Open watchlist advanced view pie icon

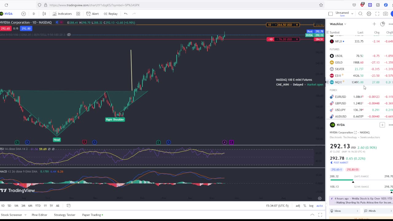(382, 24)
